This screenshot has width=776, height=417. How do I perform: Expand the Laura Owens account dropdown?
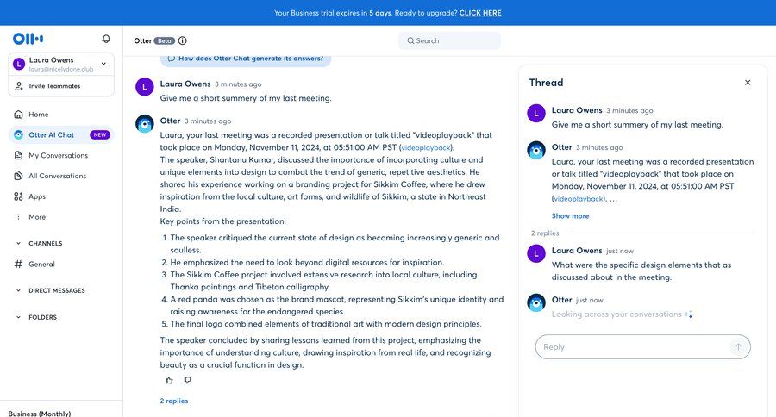[x=103, y=63]
